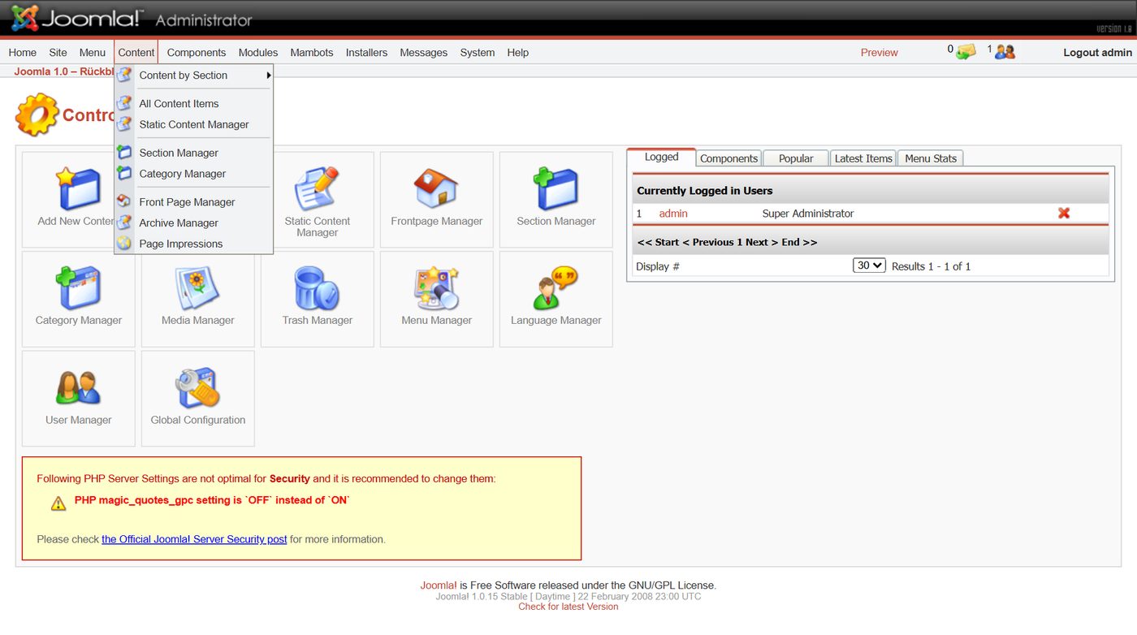Switch to the Components tab

tap(728, 158)
